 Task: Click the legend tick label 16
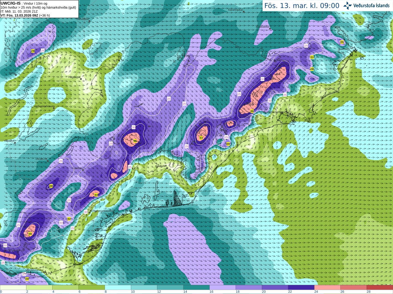[x=212, y=292]
